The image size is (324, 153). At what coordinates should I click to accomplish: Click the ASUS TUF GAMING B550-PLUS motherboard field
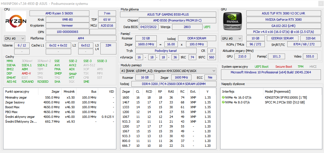pos(168,14)
